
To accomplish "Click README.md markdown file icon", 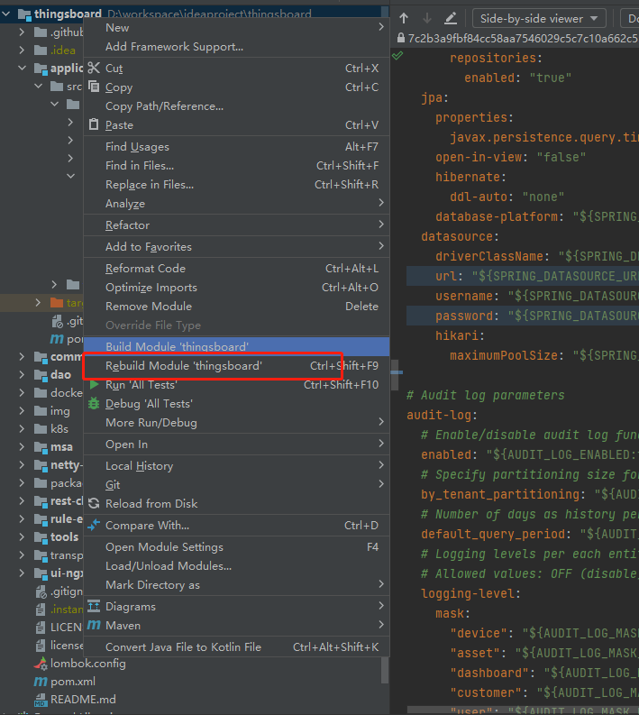I will (x=41, y=700).
